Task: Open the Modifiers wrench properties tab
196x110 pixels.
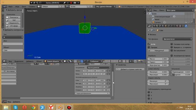Action: coord(171,26)
